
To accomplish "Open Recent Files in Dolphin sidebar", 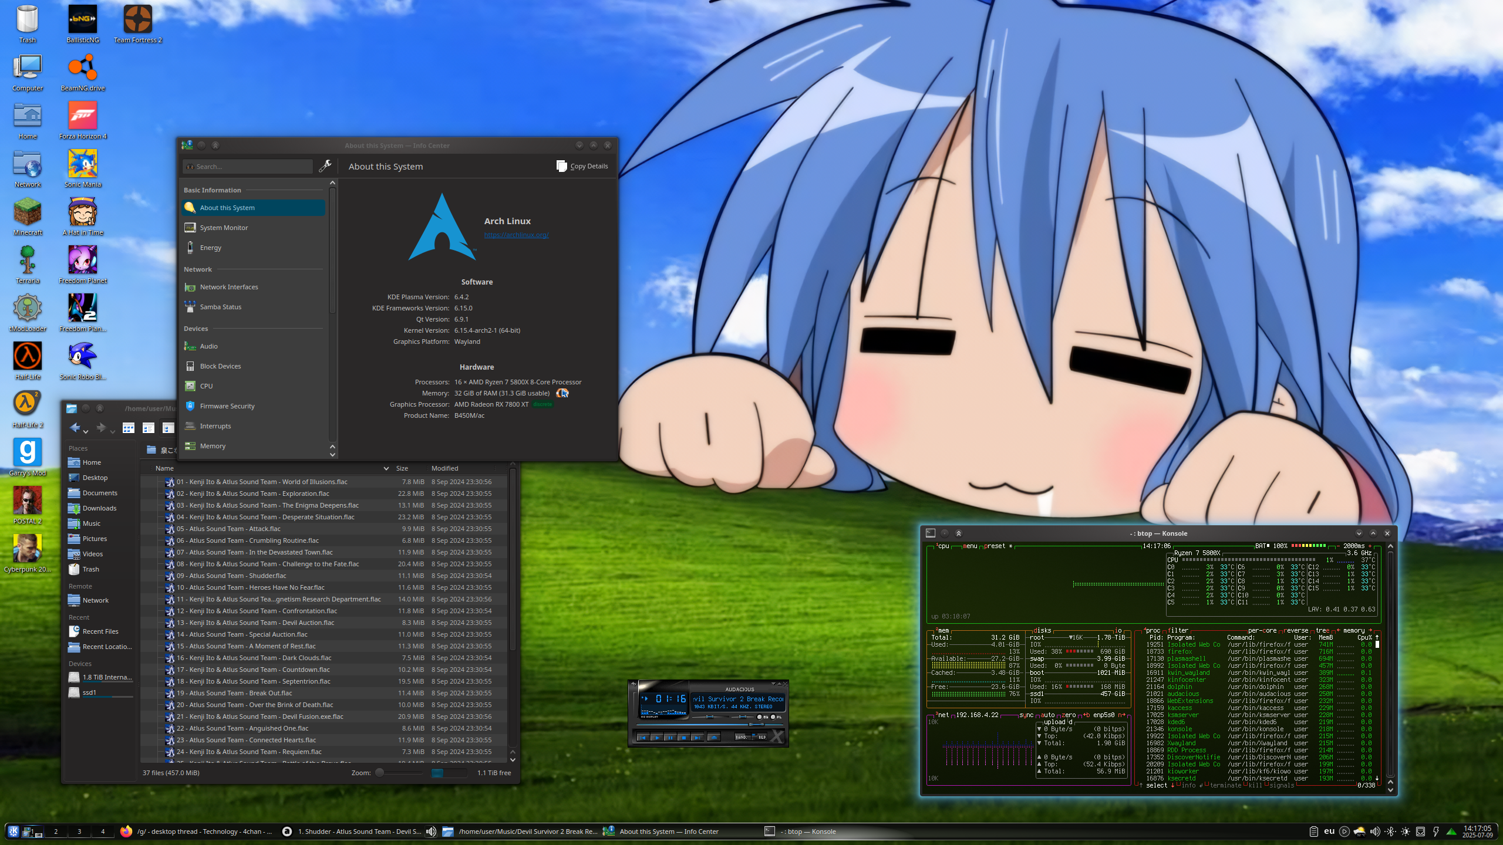I will point(100,631).
